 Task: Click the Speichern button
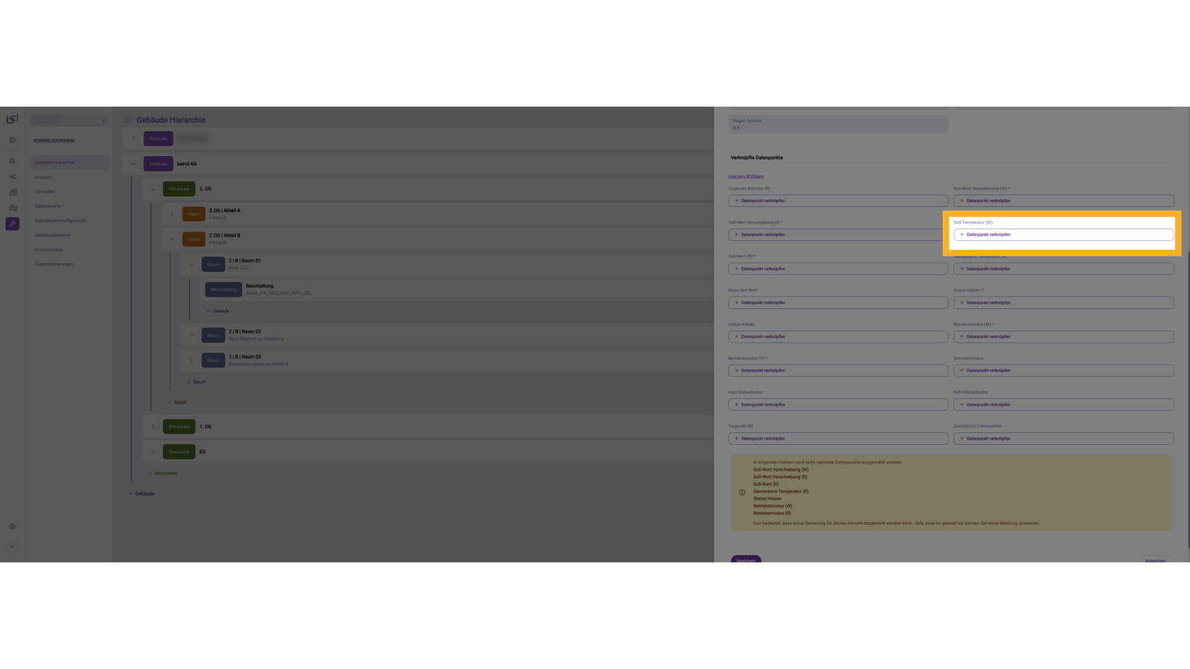(746, 559)
